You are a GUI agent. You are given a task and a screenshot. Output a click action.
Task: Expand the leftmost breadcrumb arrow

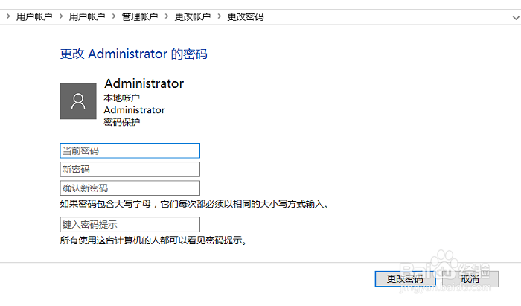coord(8,16)
